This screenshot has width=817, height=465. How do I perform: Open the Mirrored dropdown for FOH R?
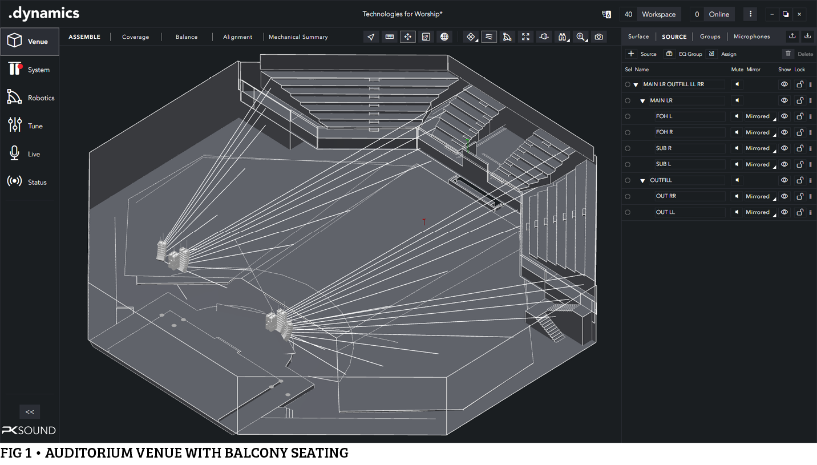point(760,132)
